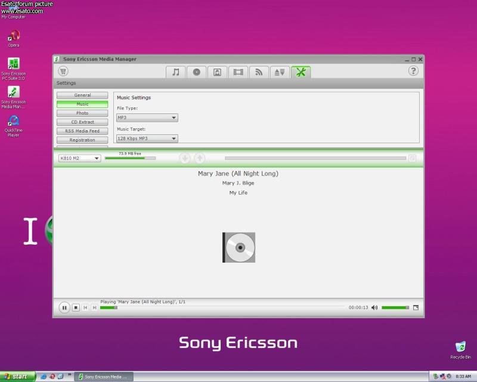Screen dimensions: 477x382
Task: Skip to next track
Action: [x=95, y=307]
